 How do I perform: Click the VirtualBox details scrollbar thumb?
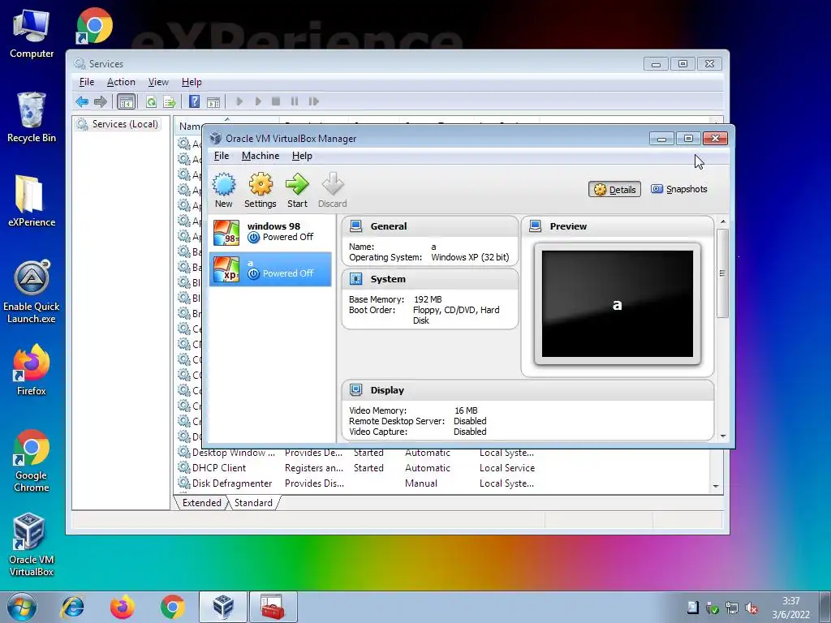point(722,273)
